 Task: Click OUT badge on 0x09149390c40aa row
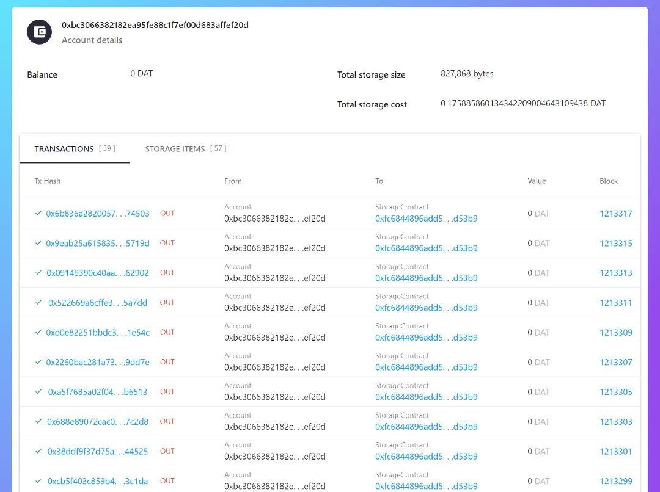167,272
